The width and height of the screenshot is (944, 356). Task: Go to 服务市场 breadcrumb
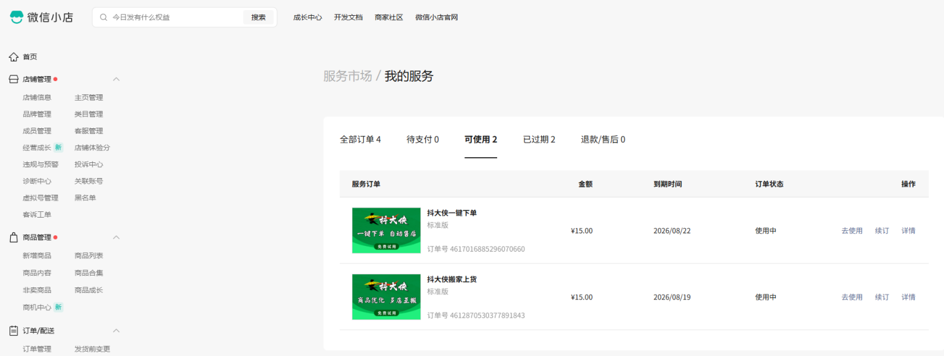347,76
